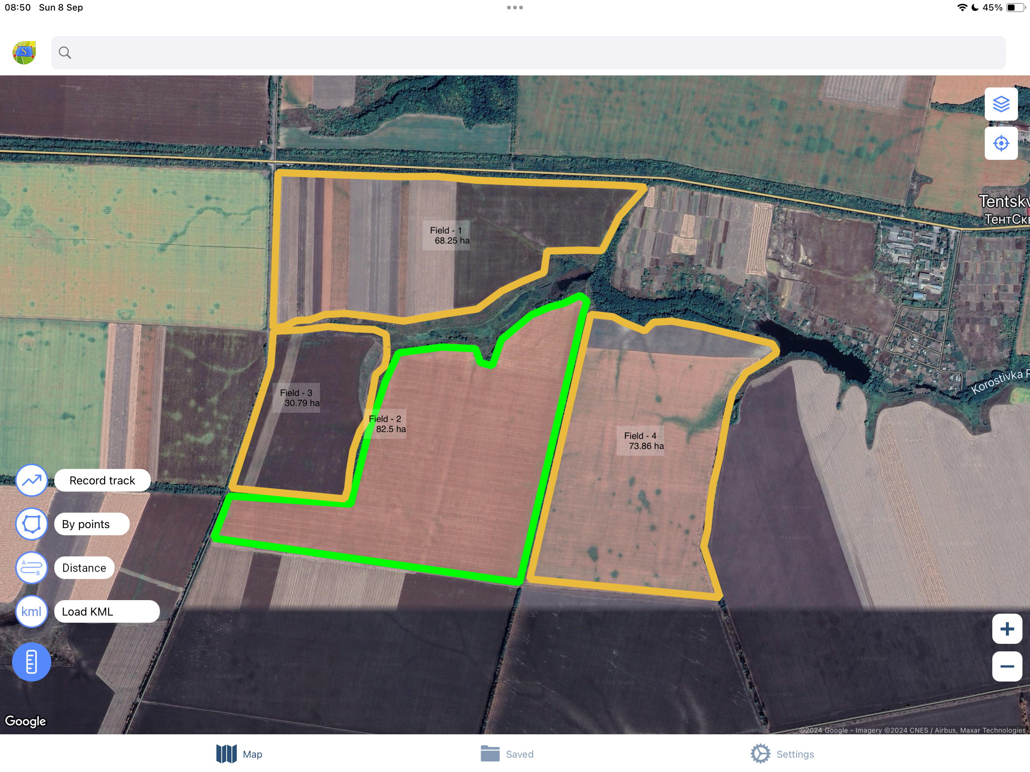Tap the Wi-Fi indicator in status bar
This screenshot has height=772, width=1030.
pyautogui.click(x=962, y=8)
